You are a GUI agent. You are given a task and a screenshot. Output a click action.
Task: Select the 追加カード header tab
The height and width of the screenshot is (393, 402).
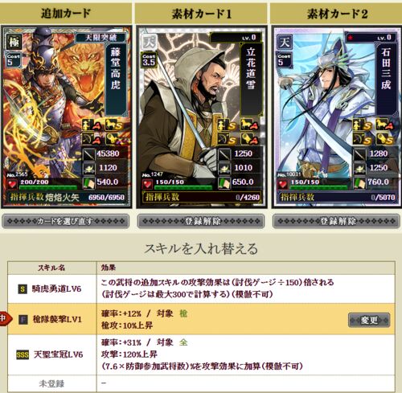click(x=66, y=13)
